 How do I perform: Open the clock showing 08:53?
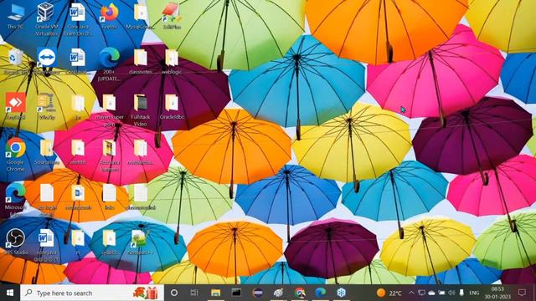click(x=497, y=293)
